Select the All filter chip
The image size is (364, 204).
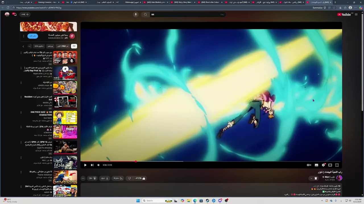click(x=74, y=46)
